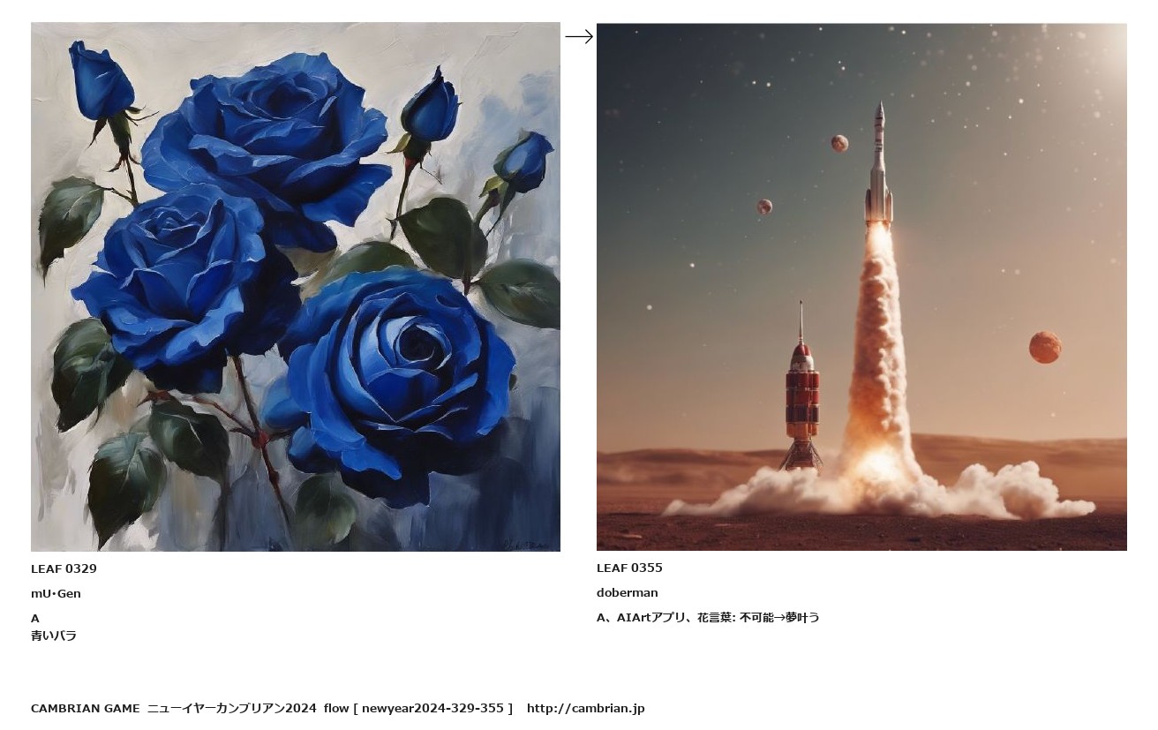This screenshot has height=730, width=1158.
Task: Click the large orange planet in the sky
Action: click(x=1045, y=347)
